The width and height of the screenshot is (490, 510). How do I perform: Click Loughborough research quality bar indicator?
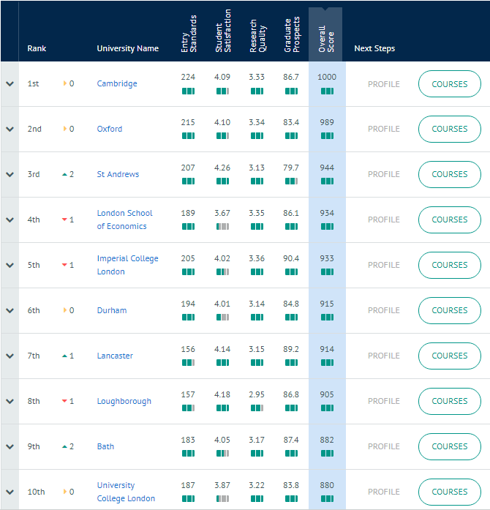(x=257, y=408)
